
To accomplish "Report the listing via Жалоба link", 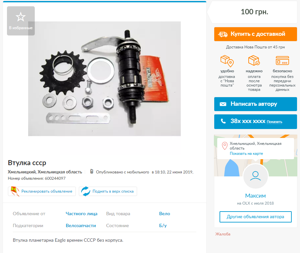I will point(223,234).
